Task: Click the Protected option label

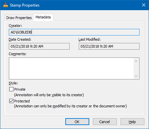Action: pyautogui.click(x=22, y=101)
